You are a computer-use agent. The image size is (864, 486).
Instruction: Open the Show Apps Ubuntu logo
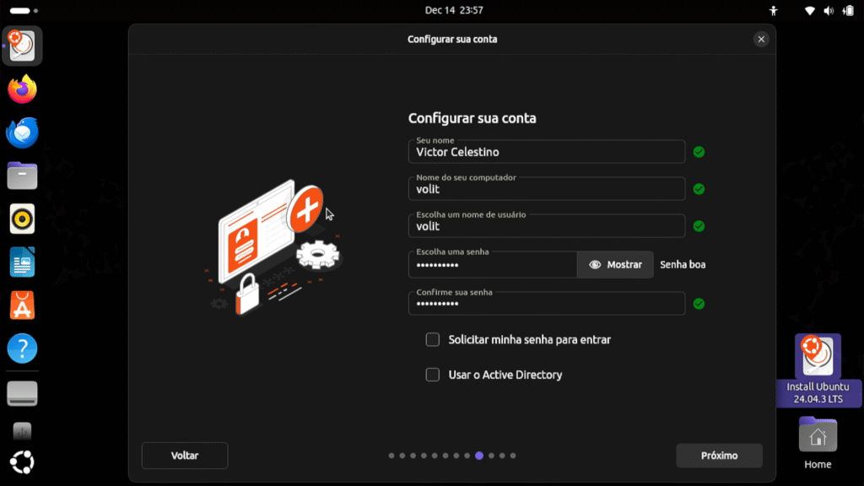tap(23, 463)
